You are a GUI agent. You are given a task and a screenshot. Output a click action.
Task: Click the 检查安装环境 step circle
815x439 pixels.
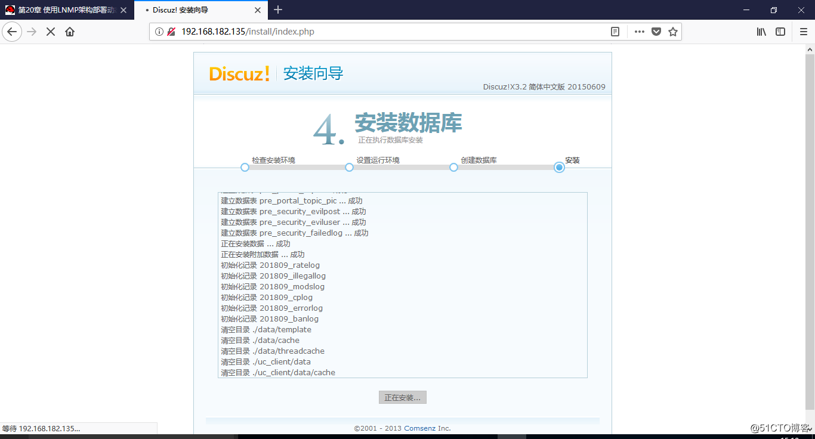[x=245, y=168]
